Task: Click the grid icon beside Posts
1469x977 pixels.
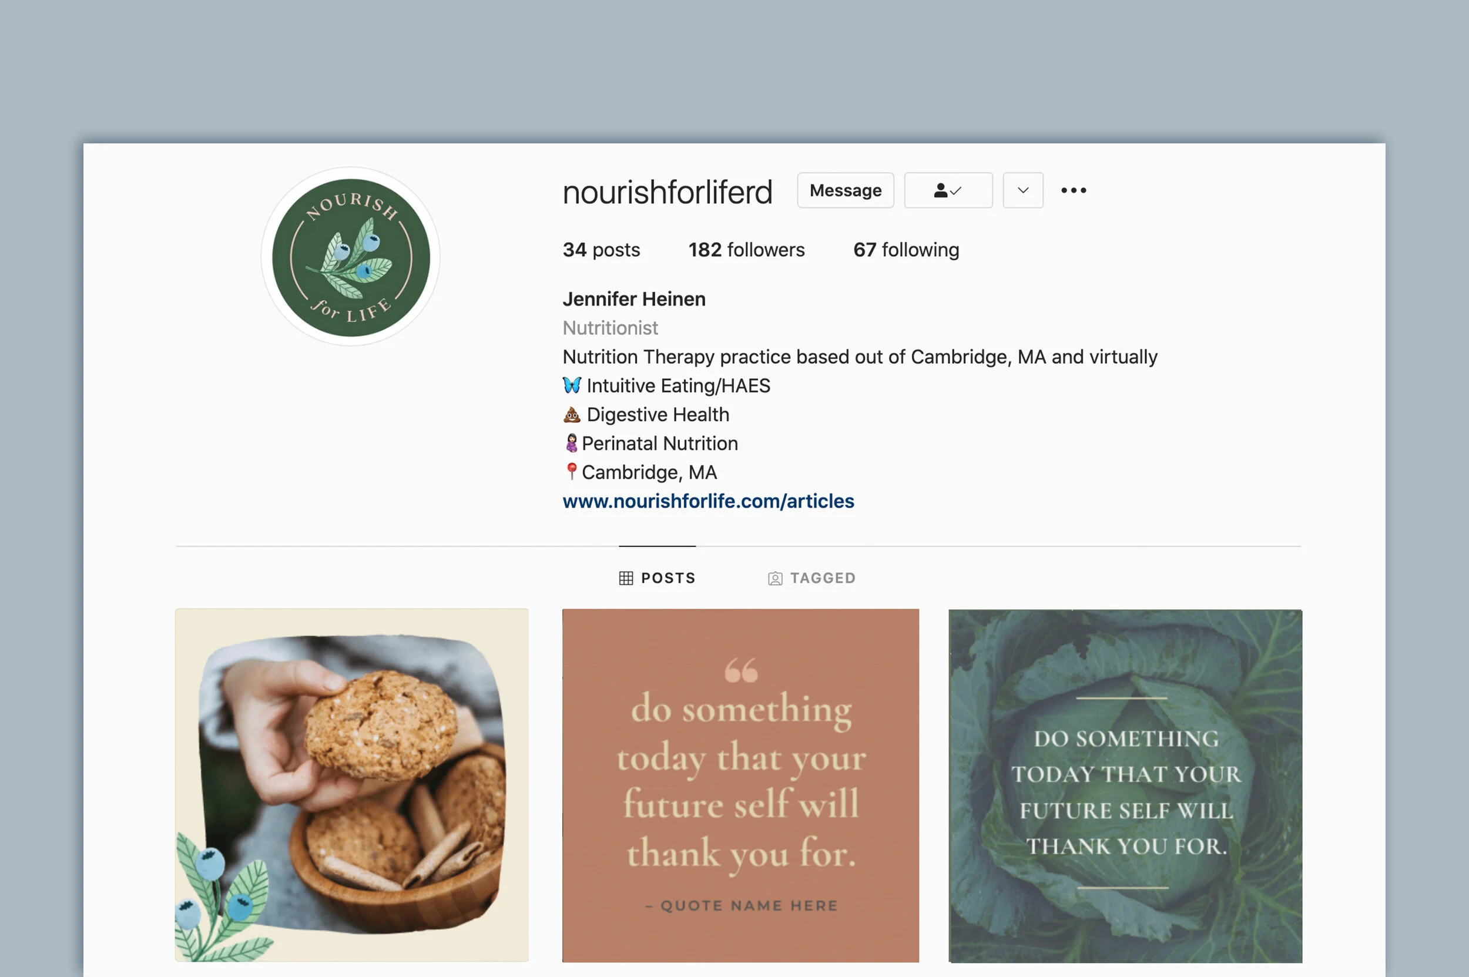Action: pyautogui.click(x=626, y=578)
